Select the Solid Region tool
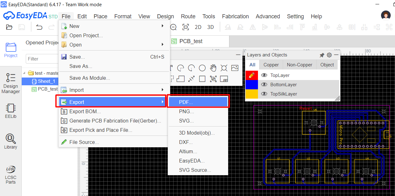 click(180, 79)
